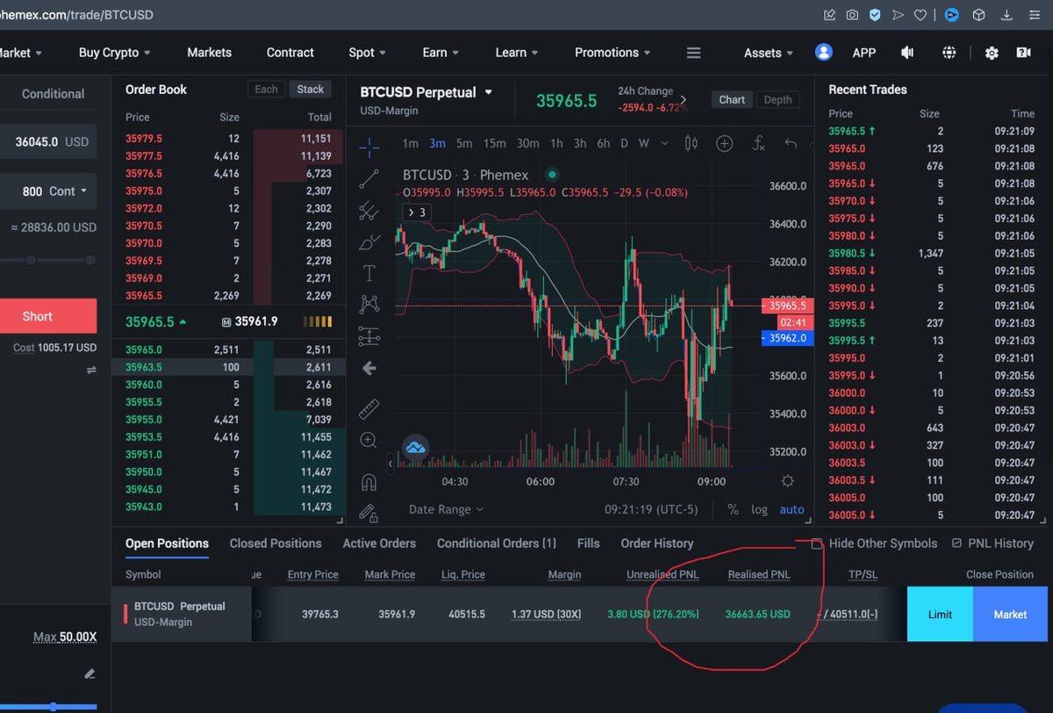Select the trend line drawing tool
1053x713 pixels.
369,179
